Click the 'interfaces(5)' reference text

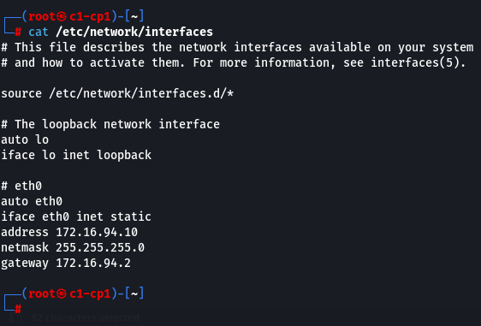(415, 62)
